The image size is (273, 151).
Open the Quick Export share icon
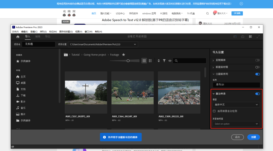[x=243, y=37]
